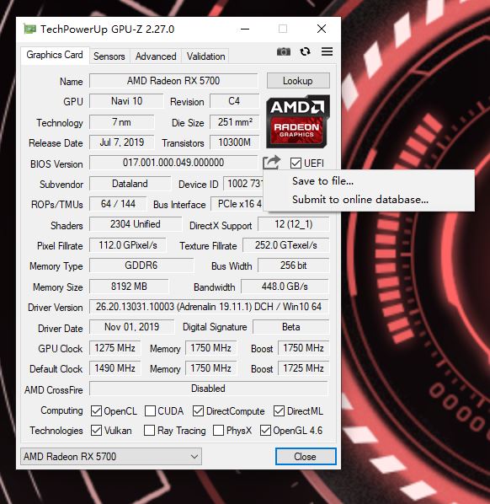
Task: Click the Close button at the bottom
Action: (x=306, y=457)
